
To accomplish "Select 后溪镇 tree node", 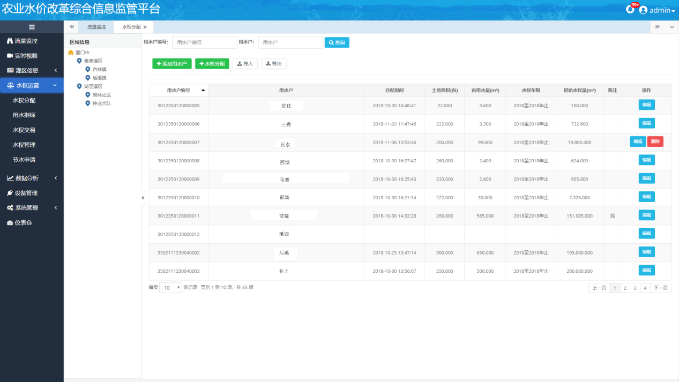I will pyautogui.click(x=99, y=78).
